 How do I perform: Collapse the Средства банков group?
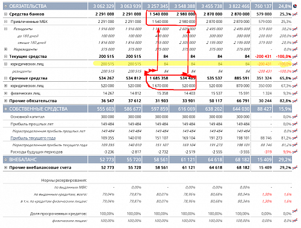[5, 14]
